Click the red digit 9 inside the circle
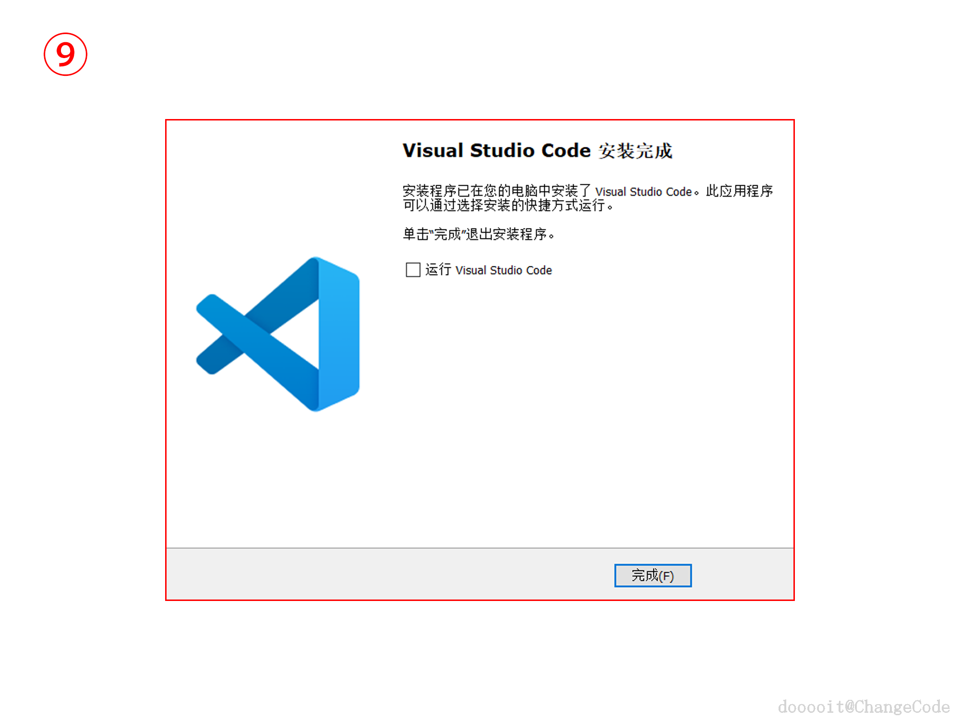960x720 pixels. [65, 54]
